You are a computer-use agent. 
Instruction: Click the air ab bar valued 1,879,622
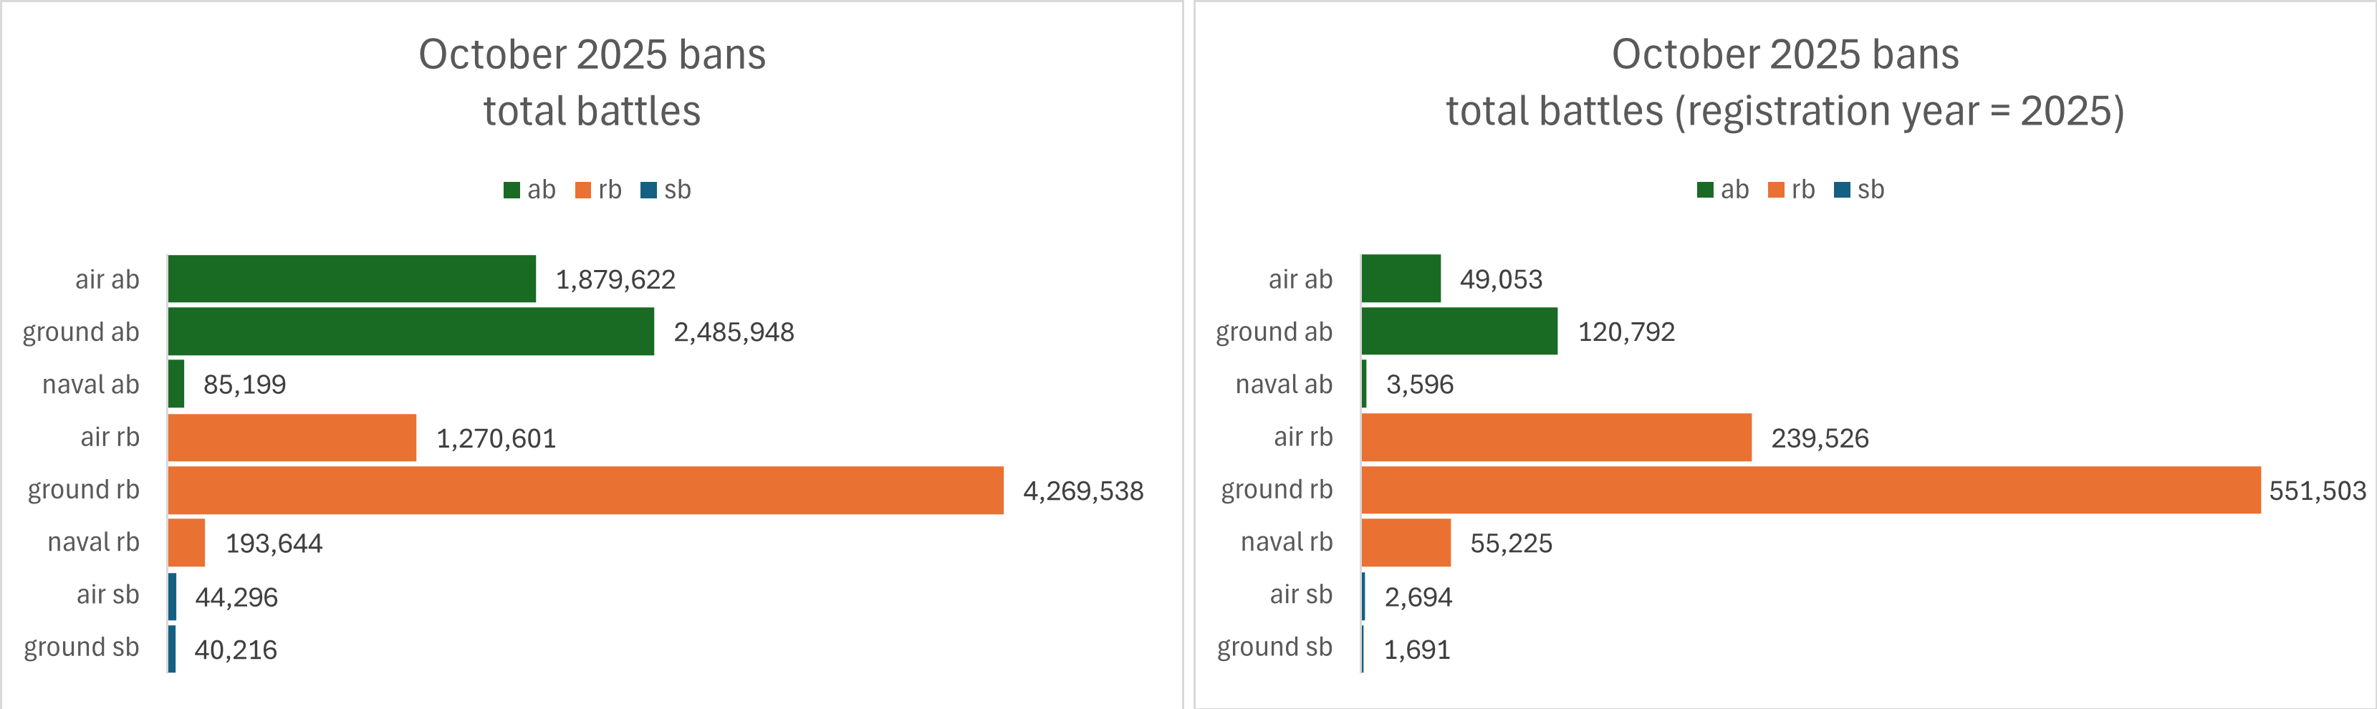tap(352, 279)
